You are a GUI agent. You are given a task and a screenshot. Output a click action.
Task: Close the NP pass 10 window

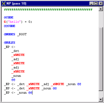[x=101, y=3]
